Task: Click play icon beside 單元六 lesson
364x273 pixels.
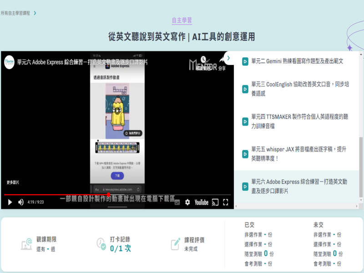Action: click(245, 186)
